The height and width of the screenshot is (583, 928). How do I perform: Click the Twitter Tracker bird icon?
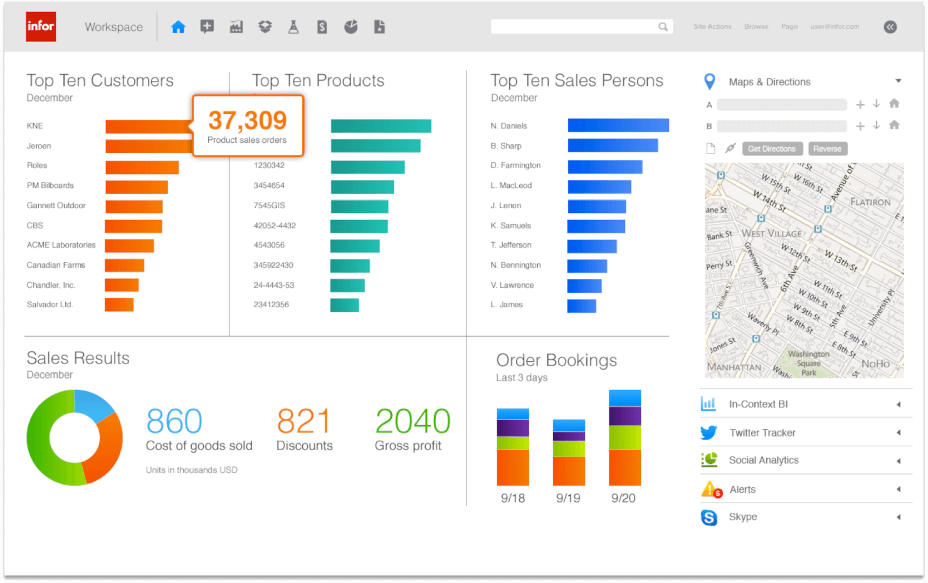(709, 433)
